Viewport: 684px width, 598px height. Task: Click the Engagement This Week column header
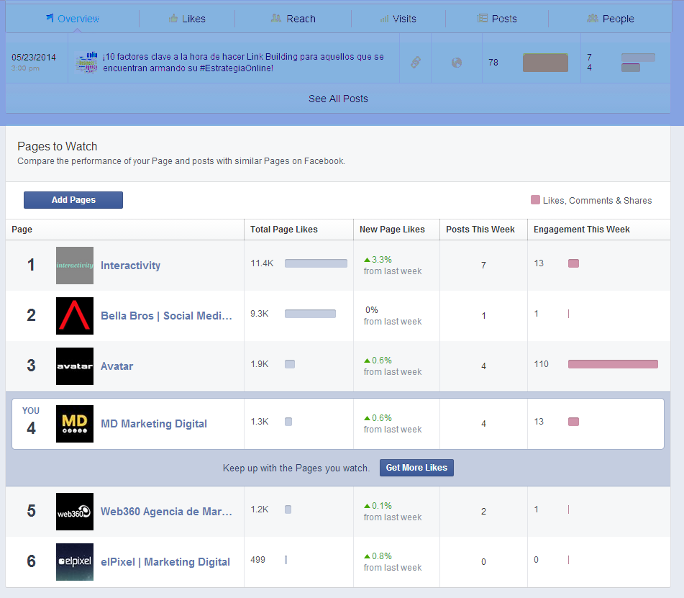pos(581,230)
